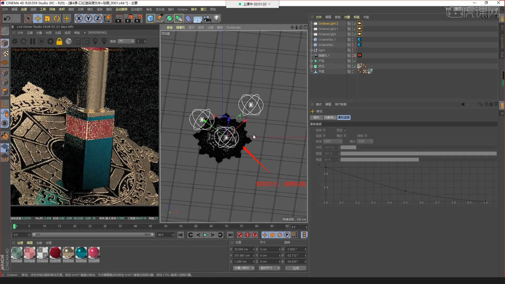Activate the Move tool icon
The image size is (505, 284).
pos(38,18)
